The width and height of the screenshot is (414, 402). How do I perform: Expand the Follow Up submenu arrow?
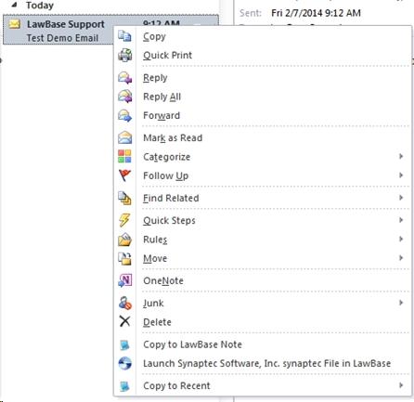click(x=401, y=175)
